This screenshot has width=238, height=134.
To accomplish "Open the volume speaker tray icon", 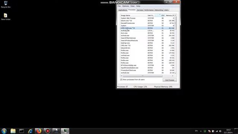I will pos(221,131).
